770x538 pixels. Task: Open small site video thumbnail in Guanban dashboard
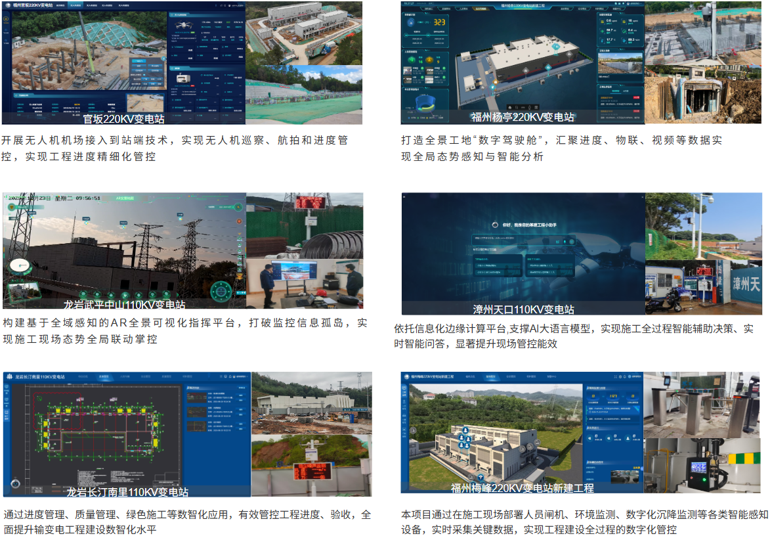145,104
